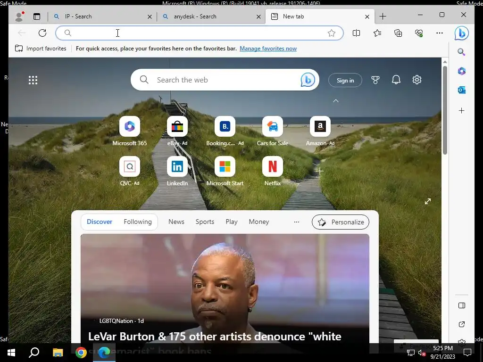Click the Sign in button

[345, 80]
